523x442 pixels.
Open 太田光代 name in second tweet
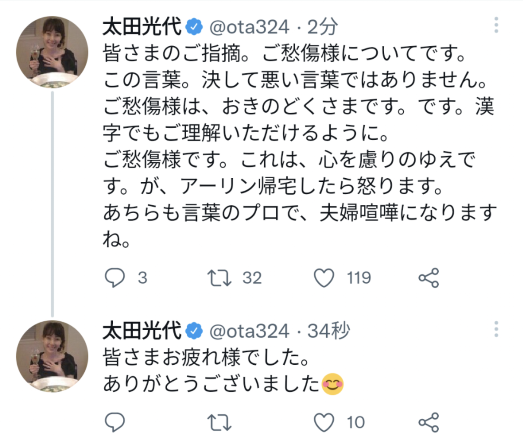(142, 331)
